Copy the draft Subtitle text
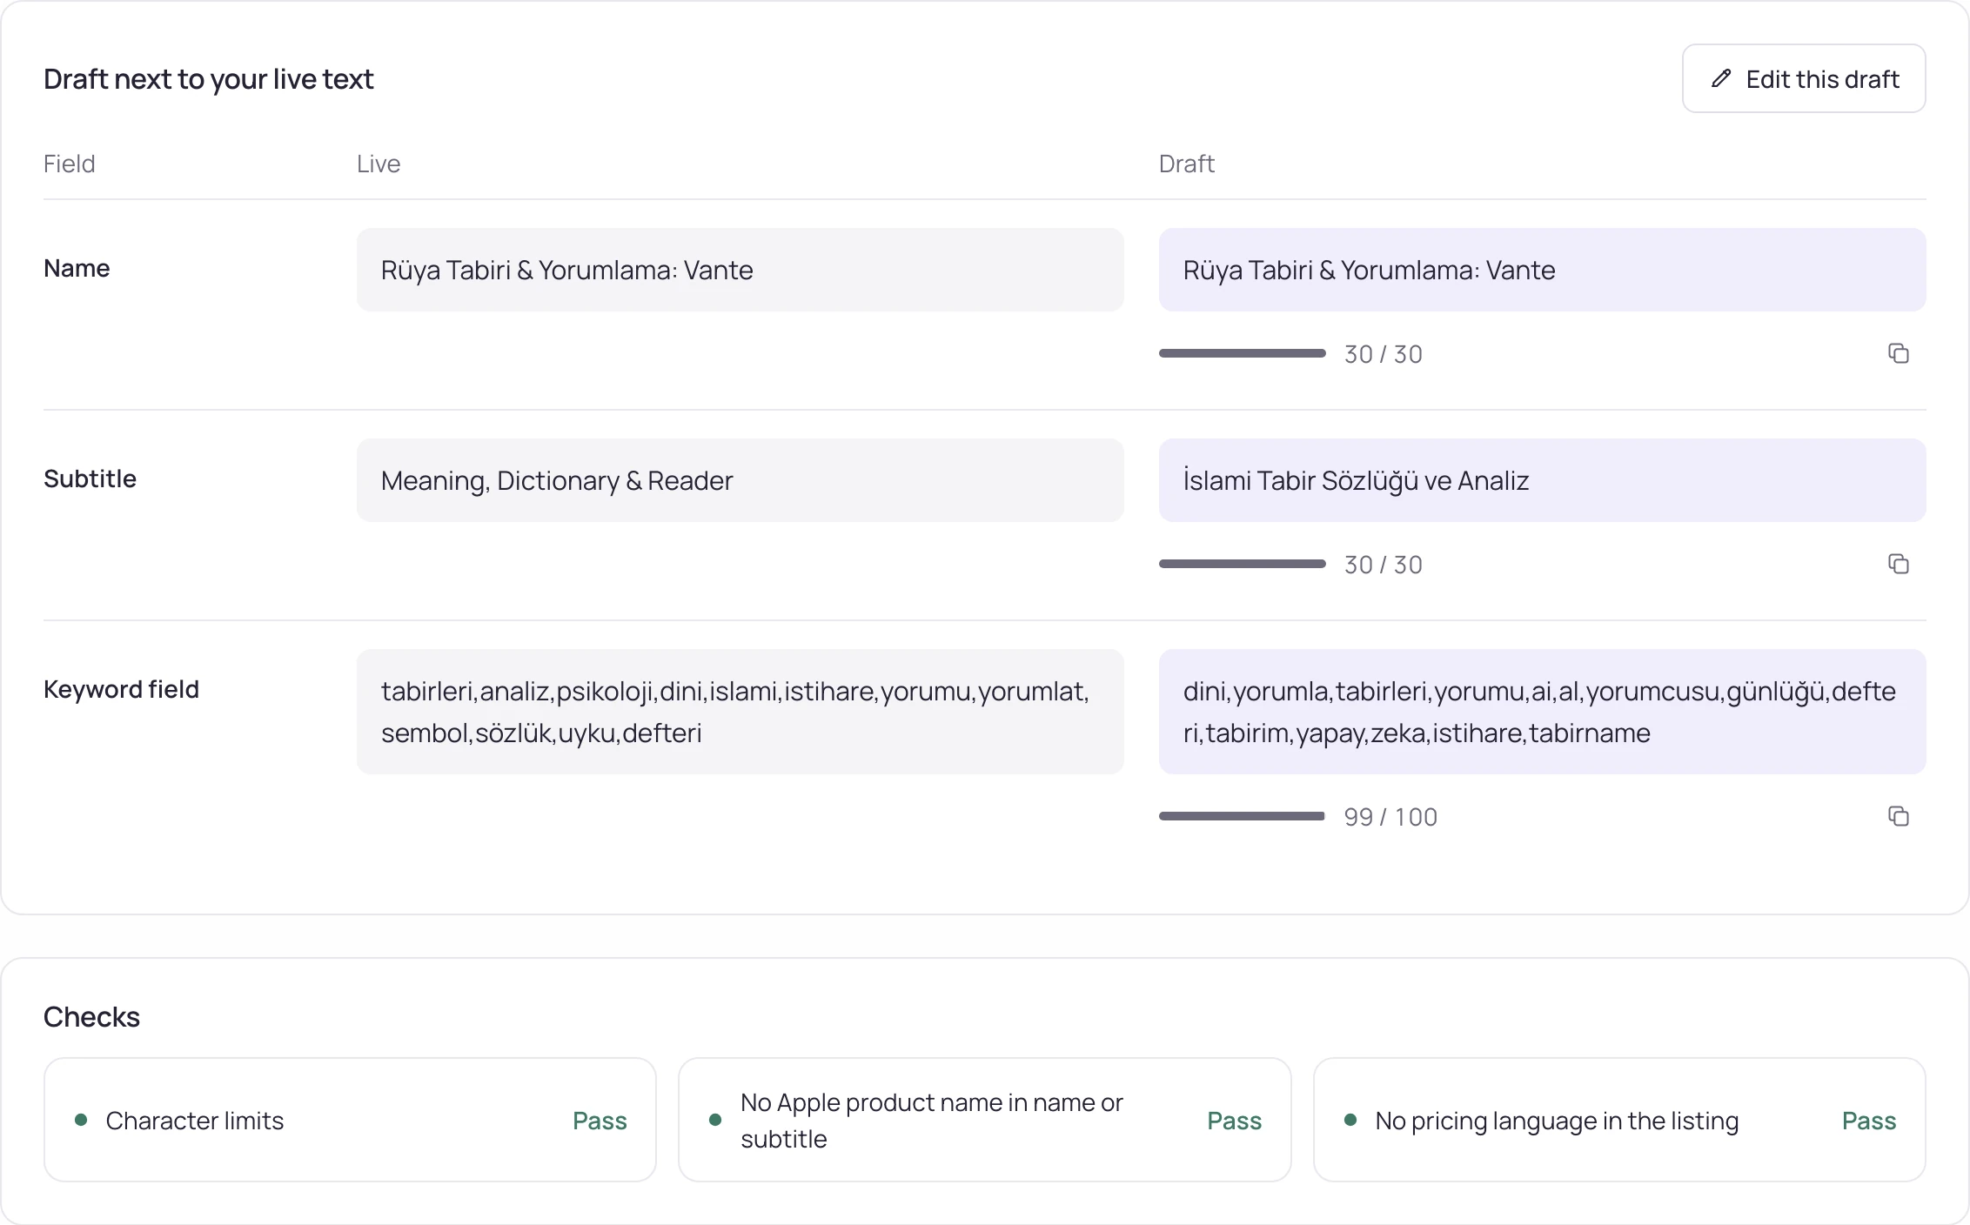1970x1225 pixels. [1898, 564]
